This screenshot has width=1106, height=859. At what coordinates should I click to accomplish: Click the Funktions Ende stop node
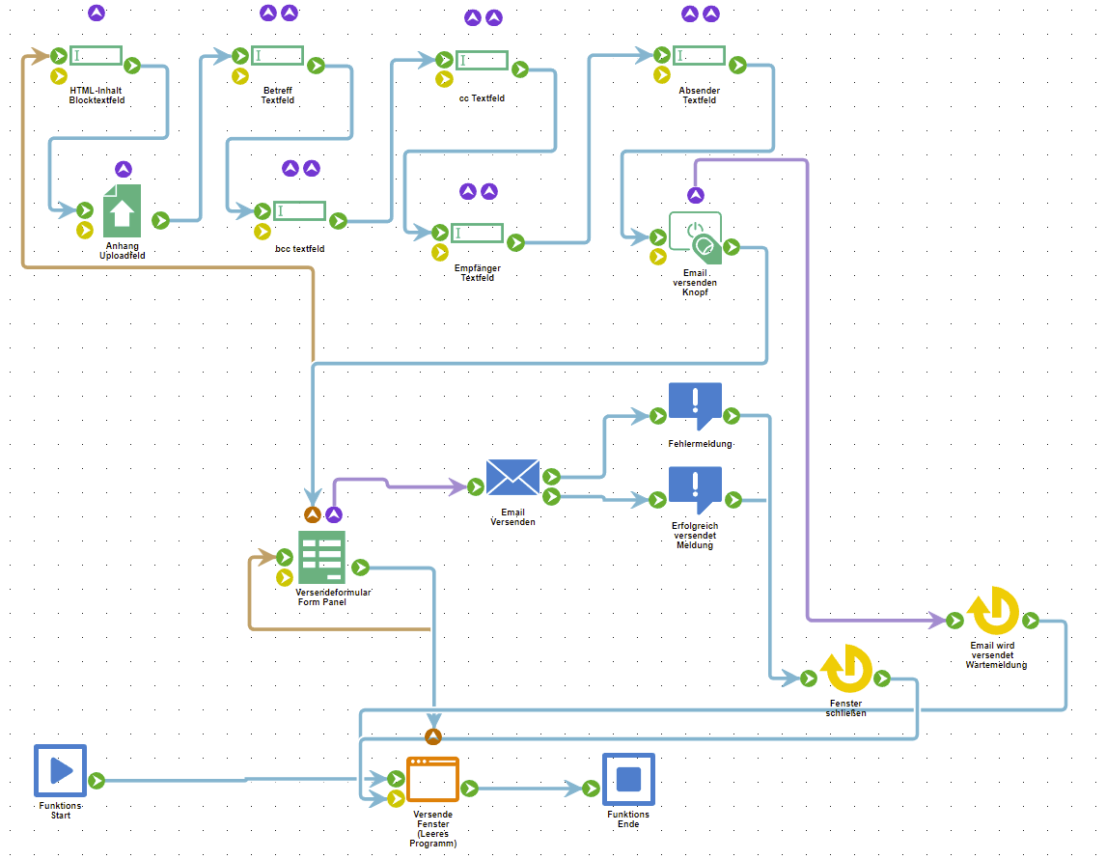pyautogui.click(x=628, y=779)
